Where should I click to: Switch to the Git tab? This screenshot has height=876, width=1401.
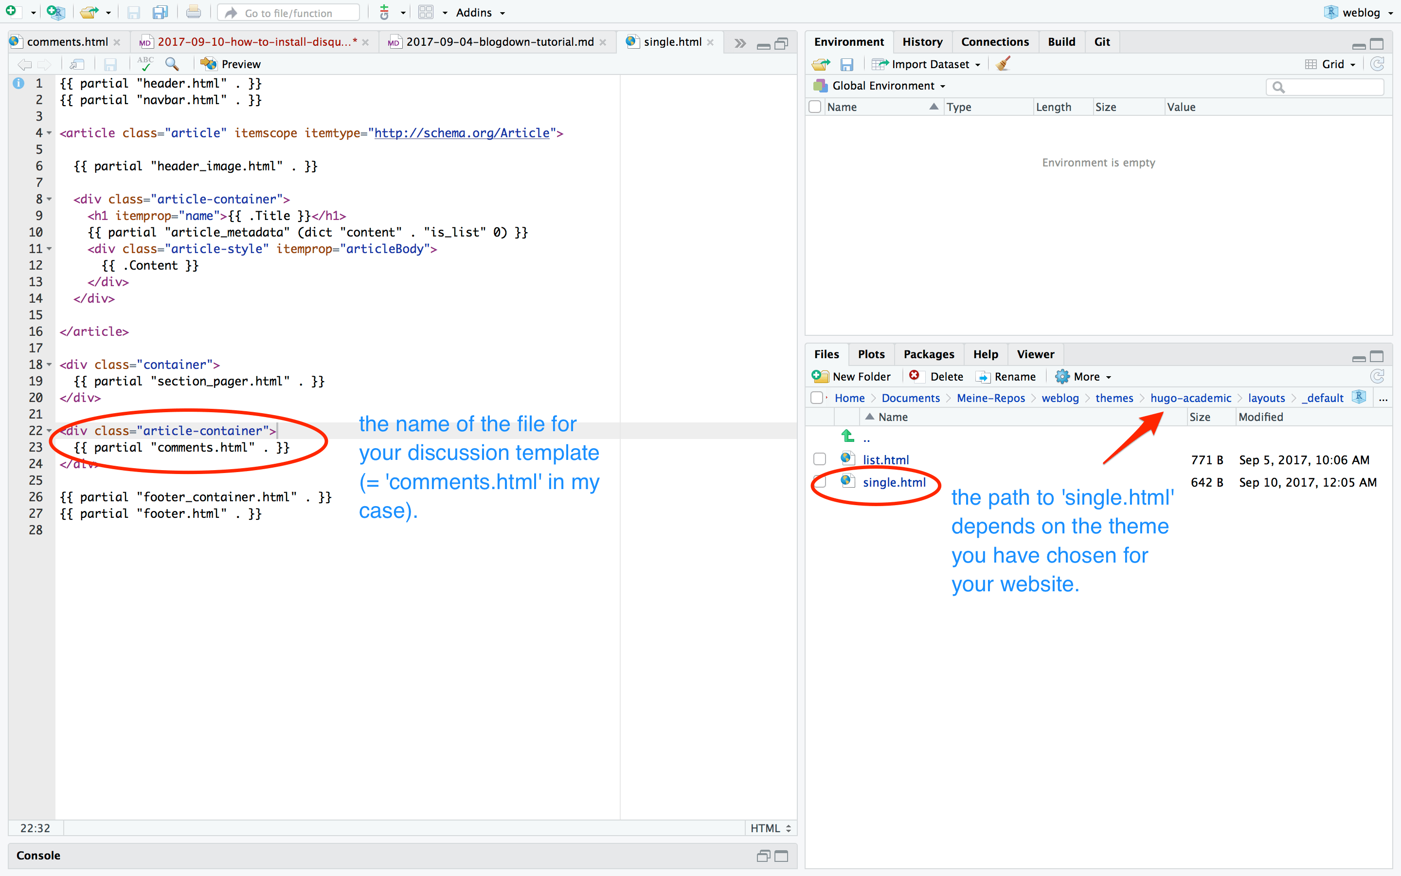coord(1101,42)
